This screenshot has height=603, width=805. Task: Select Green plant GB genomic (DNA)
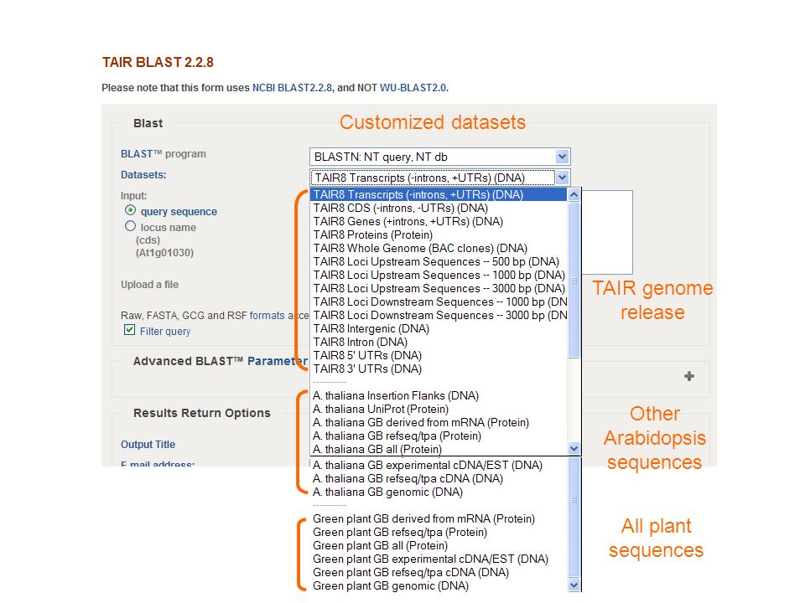[439, 585]
